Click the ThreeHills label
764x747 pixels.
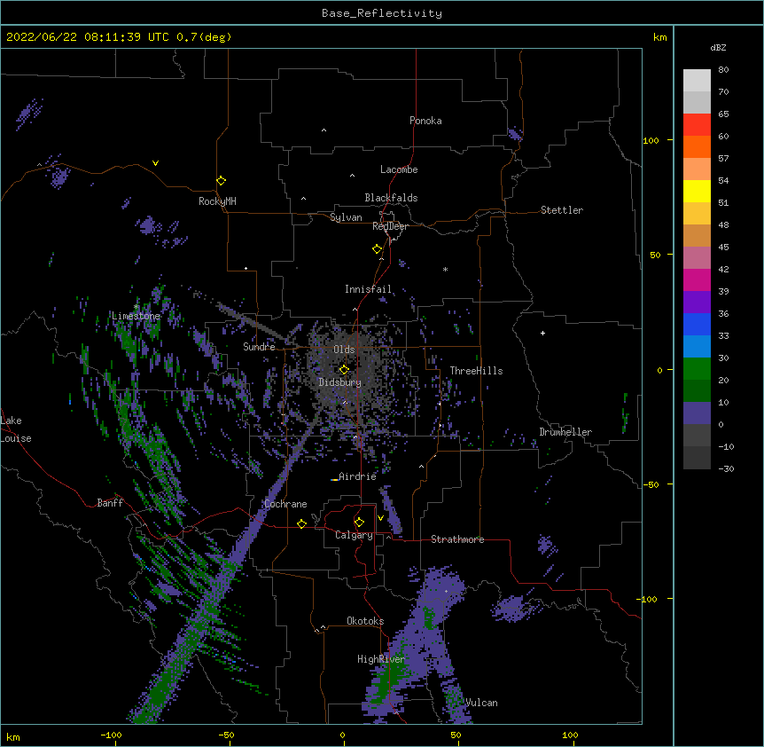476,371
